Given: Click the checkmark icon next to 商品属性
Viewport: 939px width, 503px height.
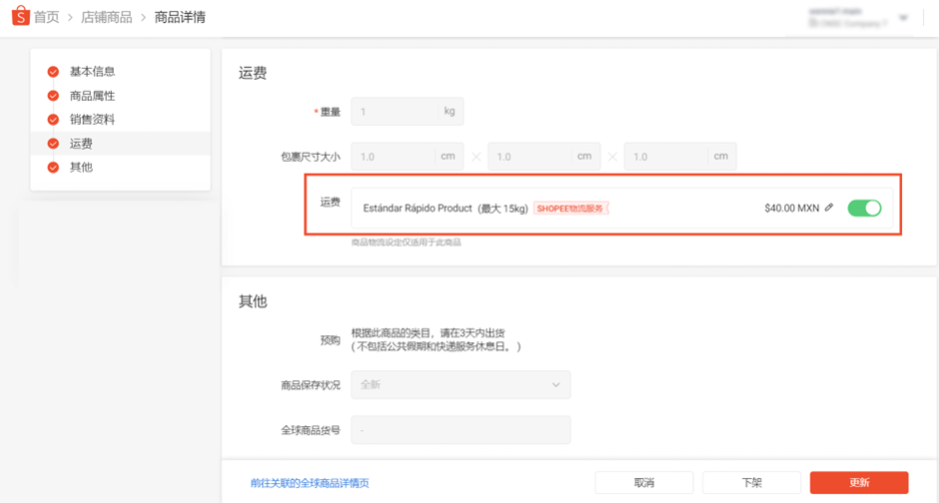Looking at the screenshot, I should pos(53,96).
